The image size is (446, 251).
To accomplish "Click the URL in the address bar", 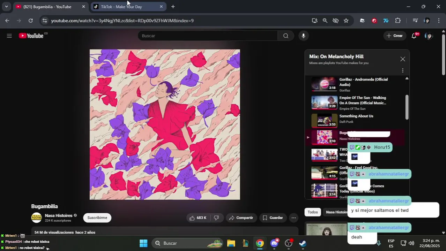I will [x=122, y=21].
